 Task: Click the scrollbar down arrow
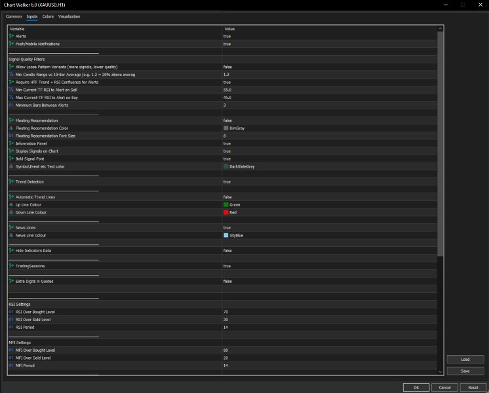(440, 371)
